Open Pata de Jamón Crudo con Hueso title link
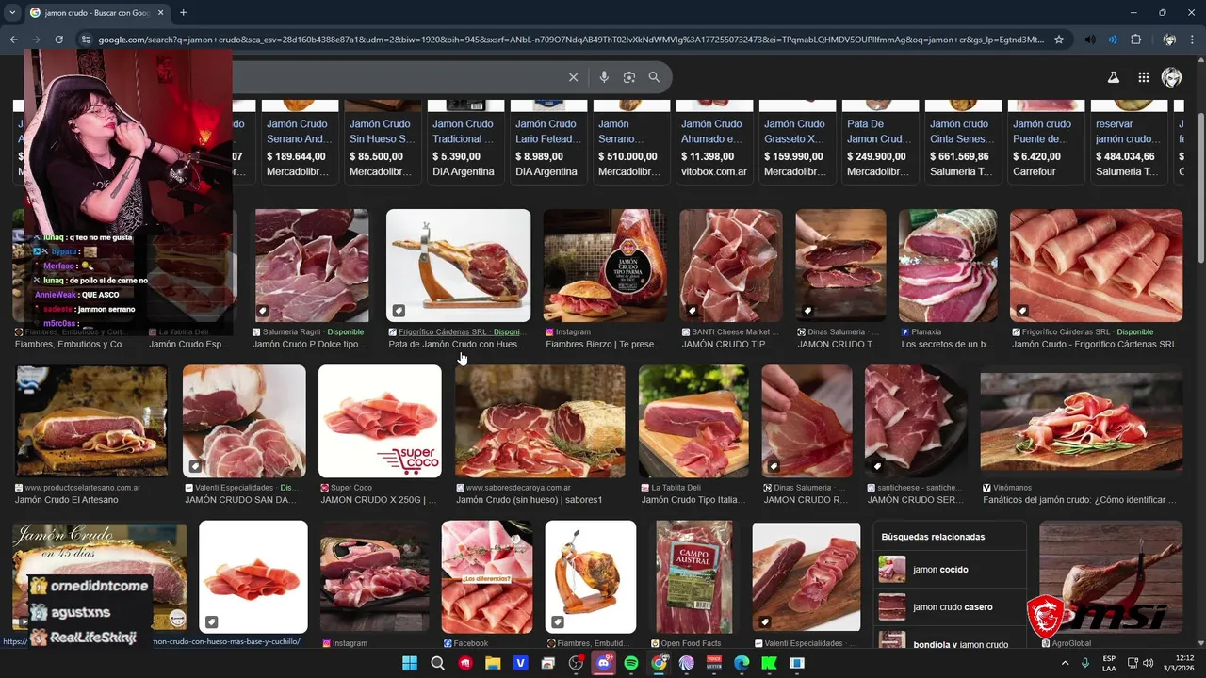Screen dimensions: 1206x678 click(x=457, y=345)
